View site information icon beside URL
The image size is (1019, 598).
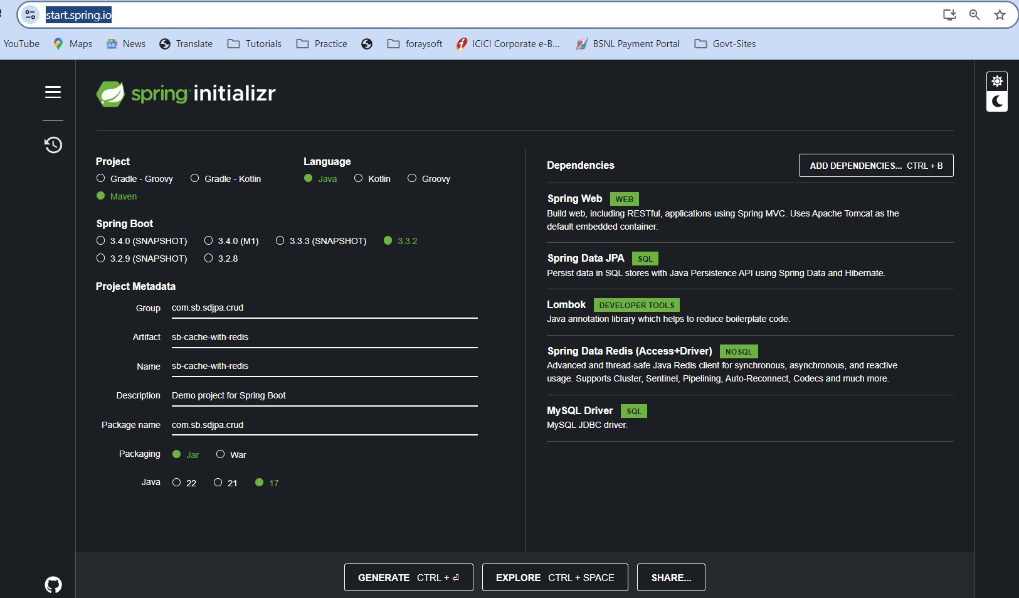pos(30,15)
